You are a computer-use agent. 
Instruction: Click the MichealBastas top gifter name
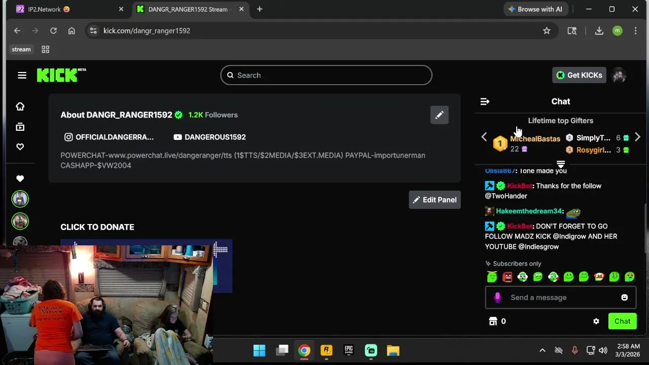click(x=535, y=138)
